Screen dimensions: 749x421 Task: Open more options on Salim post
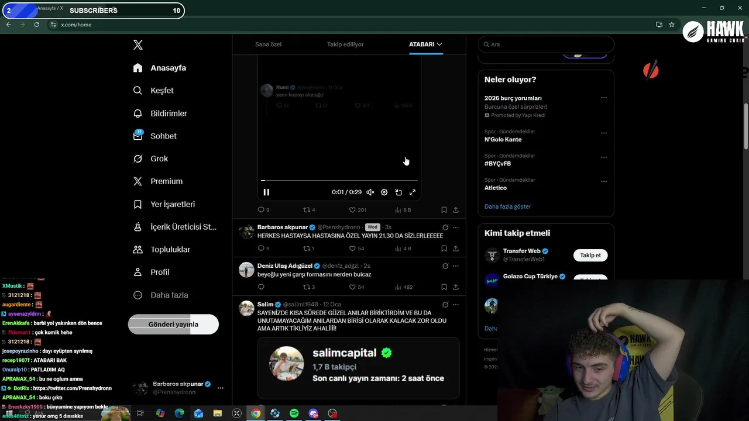[456, 305]
